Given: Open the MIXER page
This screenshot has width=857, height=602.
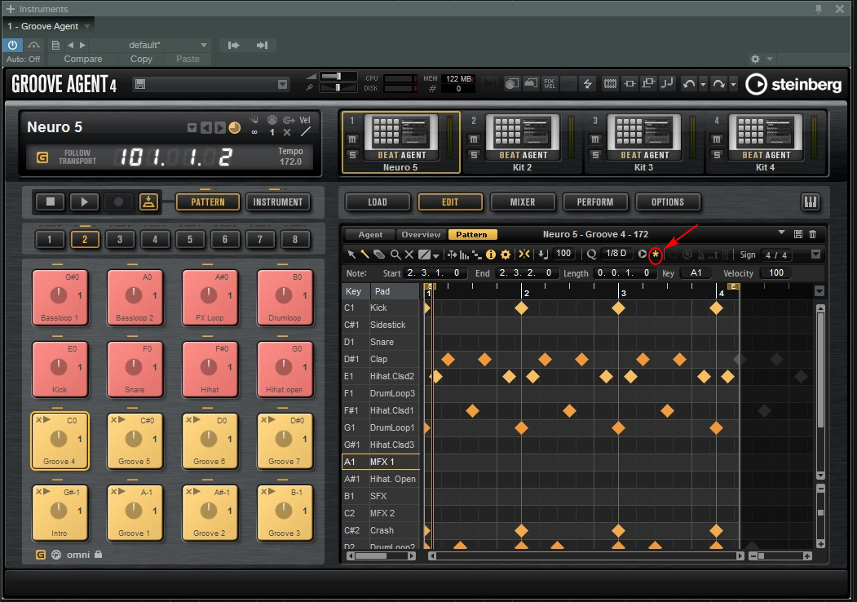Looking at the screenshot, I should coord(523,201).
